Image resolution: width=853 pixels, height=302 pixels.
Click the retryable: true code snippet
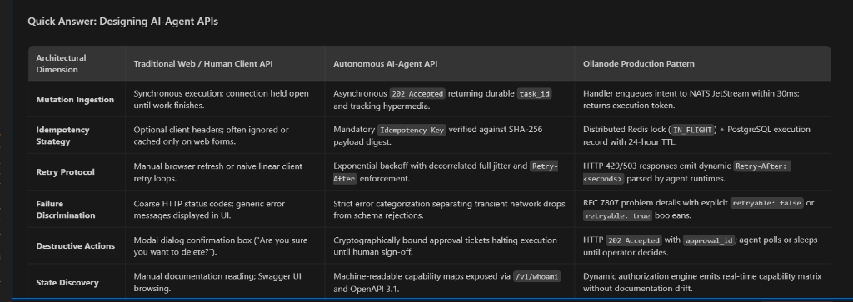[x=617, y=215]
